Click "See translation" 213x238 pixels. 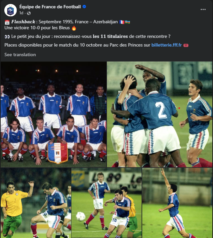(x=20, y=55)
